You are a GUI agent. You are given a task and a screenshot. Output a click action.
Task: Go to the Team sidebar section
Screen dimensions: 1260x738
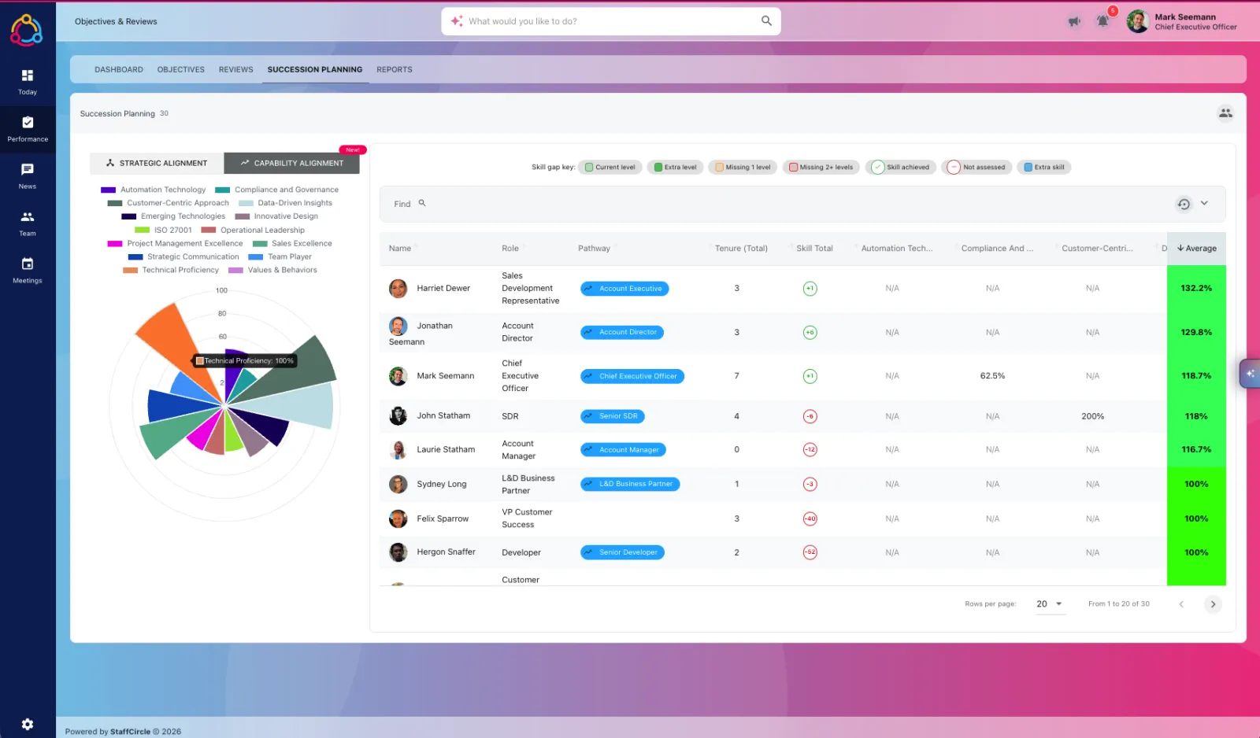point(28,223)
